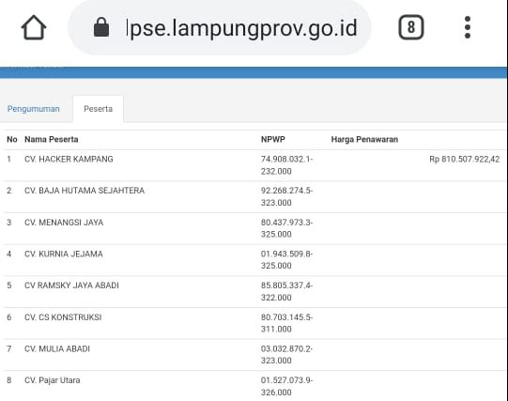This screenshot has height=401, width=508.
Task: Select participant CV. MULIA ABADI
Action: tap(57, 348)
